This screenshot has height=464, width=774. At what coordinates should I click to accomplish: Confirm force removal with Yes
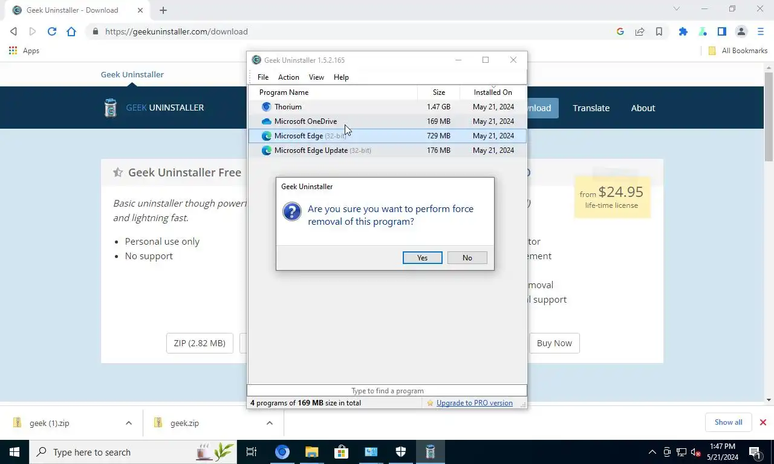point(422,258)
